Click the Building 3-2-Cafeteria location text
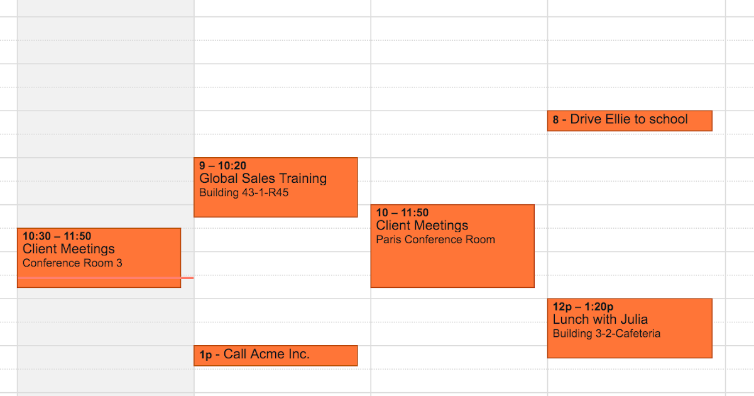The width and height of the screenshot is (754, 396). pos(607,333)
